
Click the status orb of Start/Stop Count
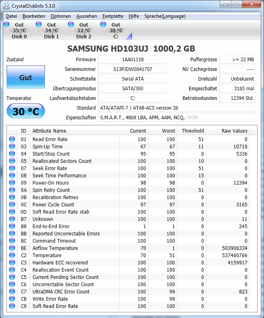(x=12, y=154)
